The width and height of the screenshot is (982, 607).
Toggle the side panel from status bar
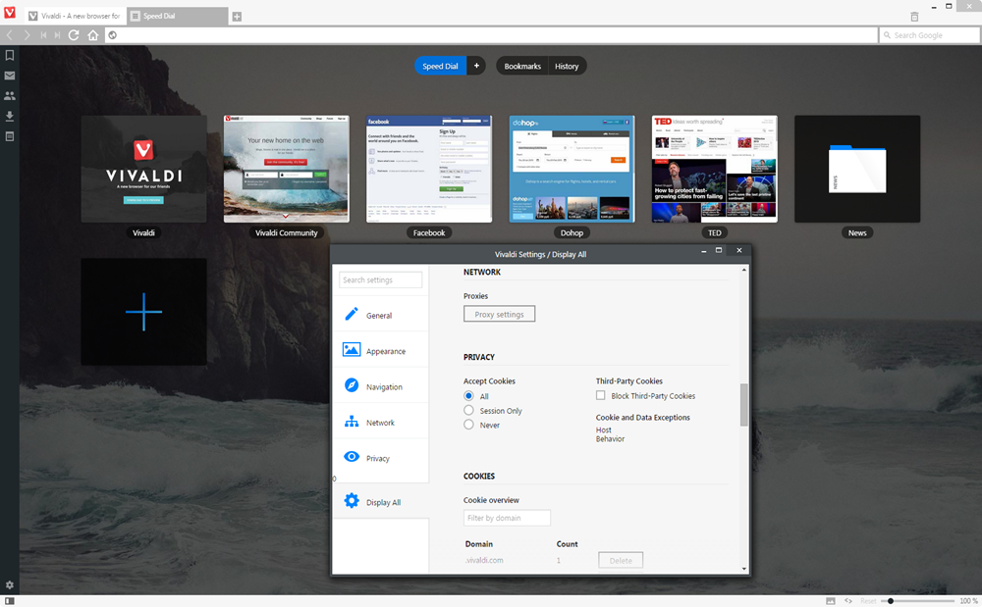click(10, 601)
